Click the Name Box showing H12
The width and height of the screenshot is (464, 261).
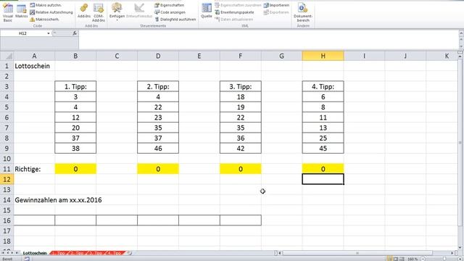[x=23, y=33]
